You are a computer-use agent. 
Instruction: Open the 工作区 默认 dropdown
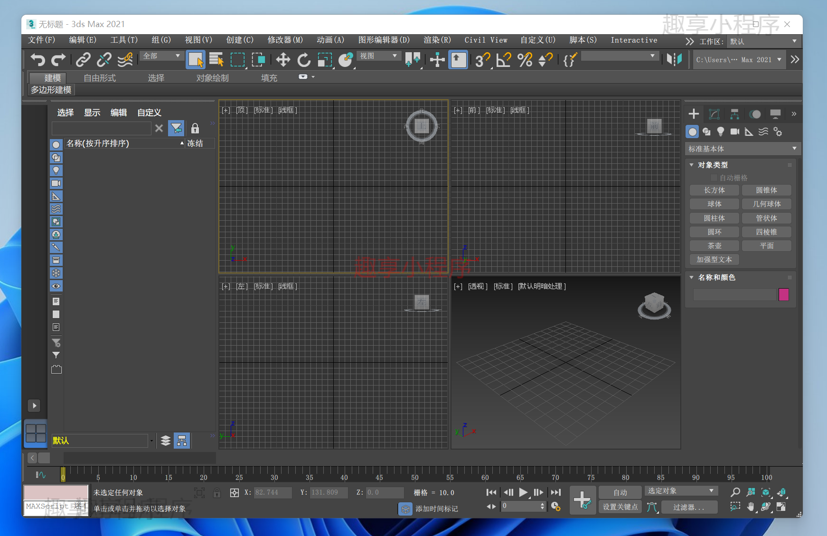pos(763,41)
